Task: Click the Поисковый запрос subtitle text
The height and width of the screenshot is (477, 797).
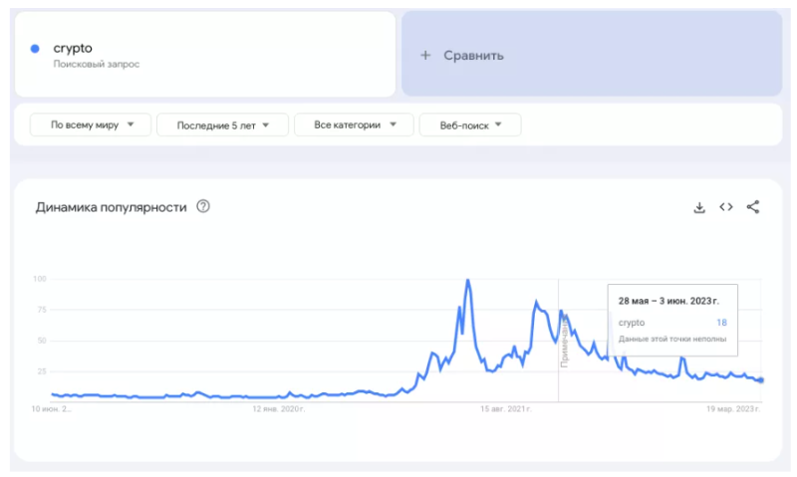Action: click(97, 64)
